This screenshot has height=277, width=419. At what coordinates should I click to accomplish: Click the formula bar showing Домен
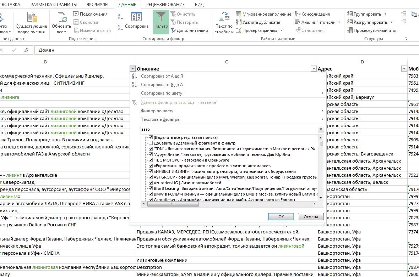(227, 50)
